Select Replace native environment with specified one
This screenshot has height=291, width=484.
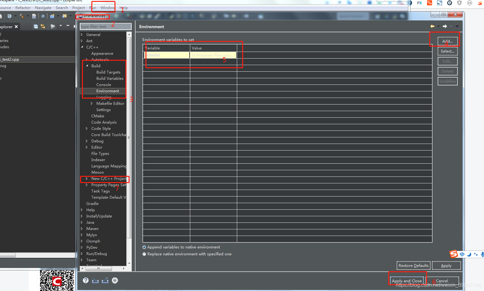coord(144,254)
